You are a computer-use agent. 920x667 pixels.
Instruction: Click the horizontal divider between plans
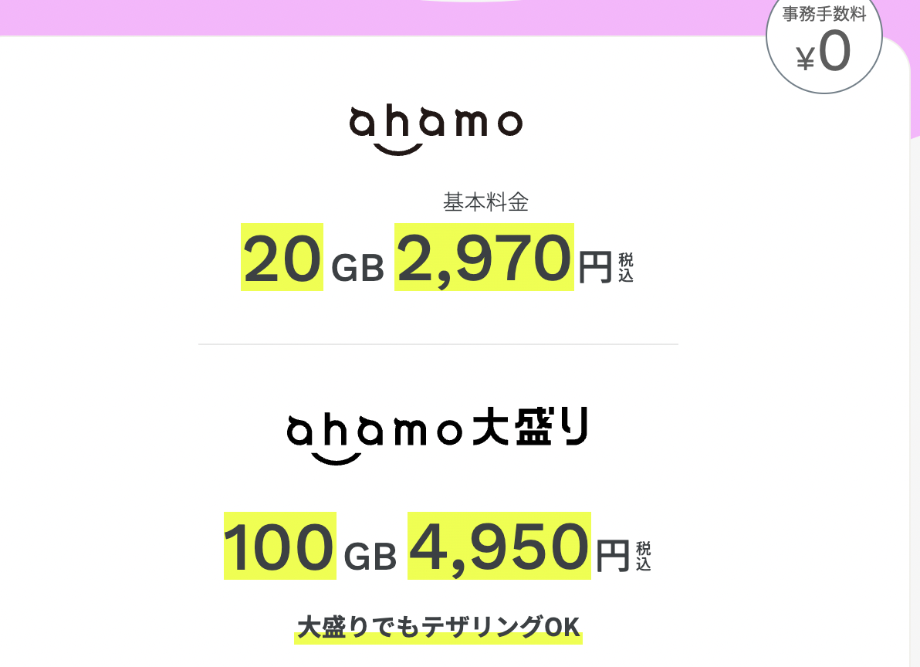[x=438, y=344]
